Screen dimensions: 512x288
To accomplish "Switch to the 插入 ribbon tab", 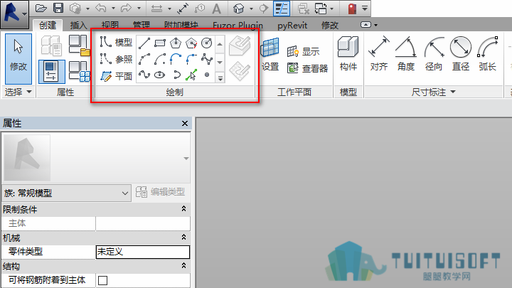I will tap(79, 25).
